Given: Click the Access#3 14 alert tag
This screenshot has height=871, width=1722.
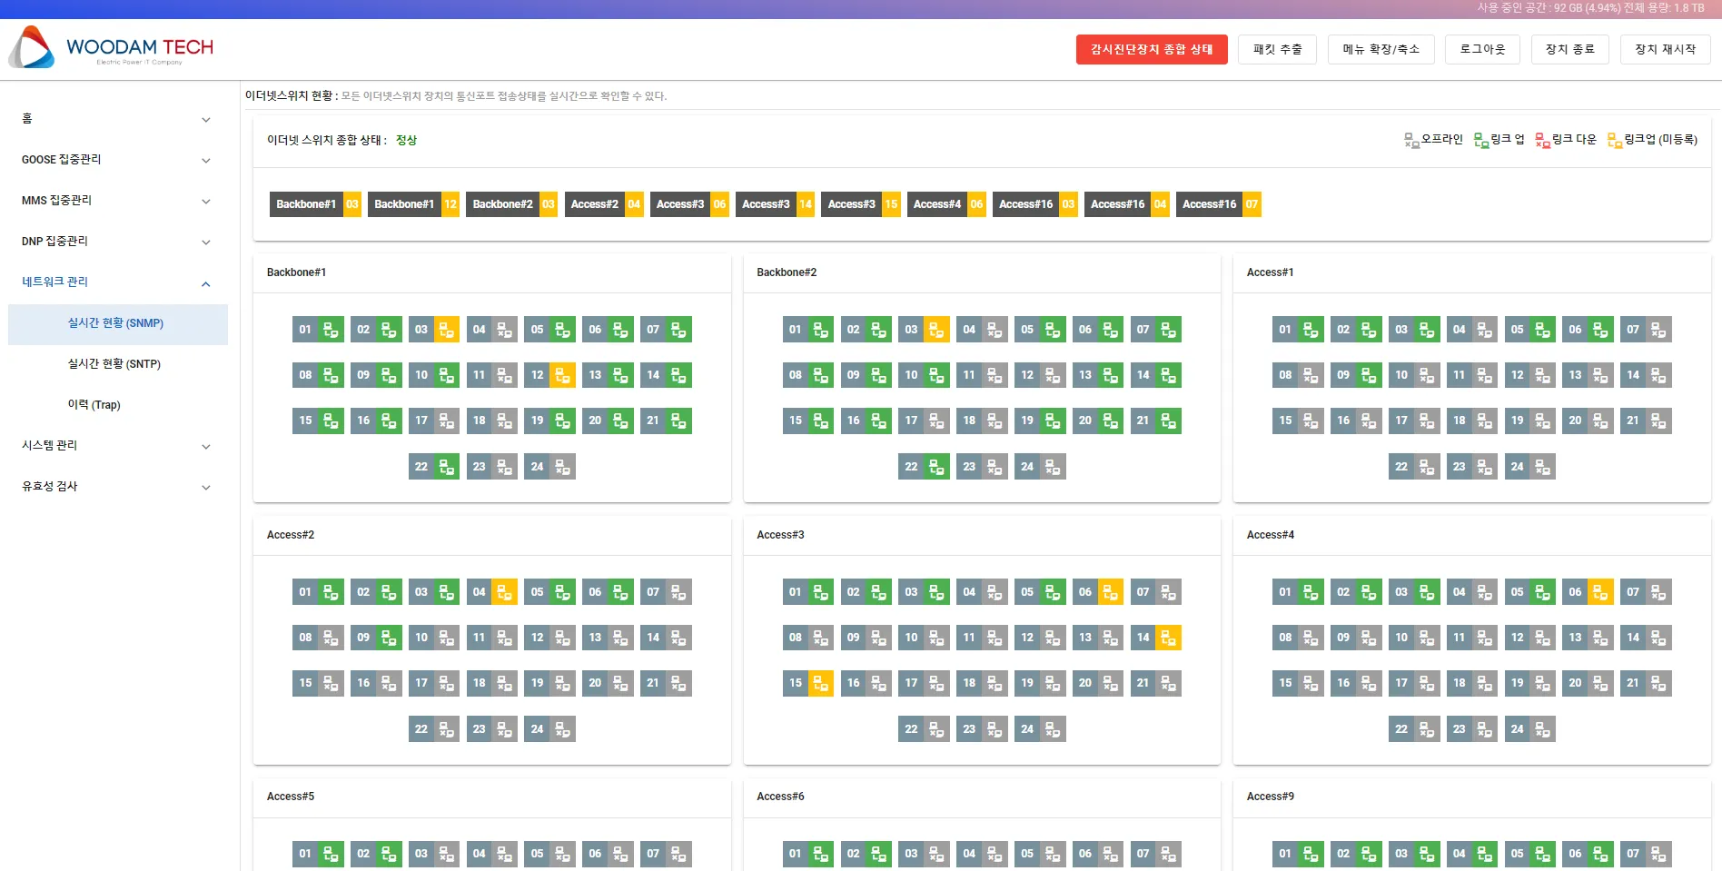Looking at the screenshot, I should [776, 204].
